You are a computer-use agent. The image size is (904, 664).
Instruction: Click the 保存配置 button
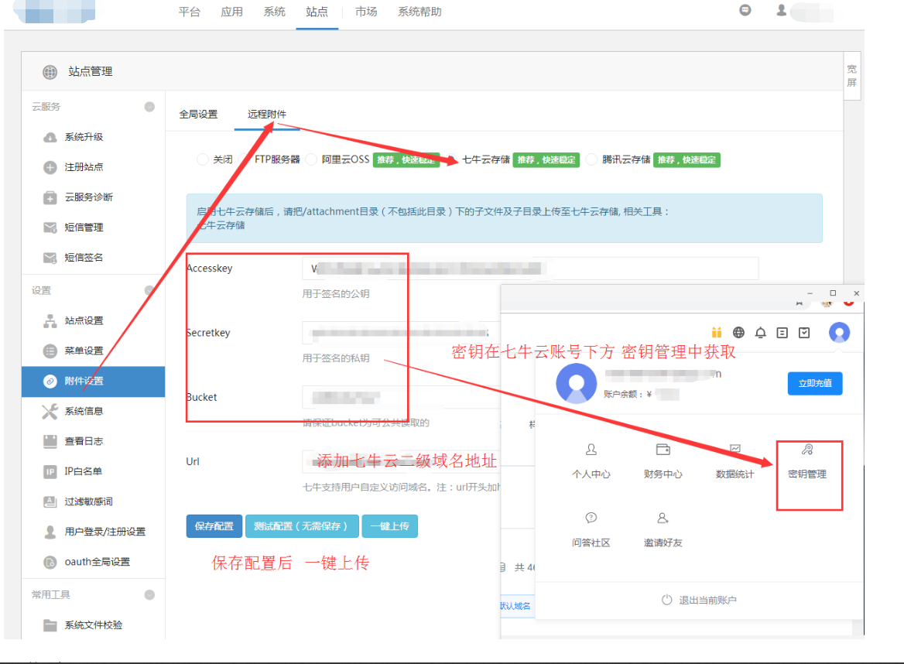pos(214,526)
